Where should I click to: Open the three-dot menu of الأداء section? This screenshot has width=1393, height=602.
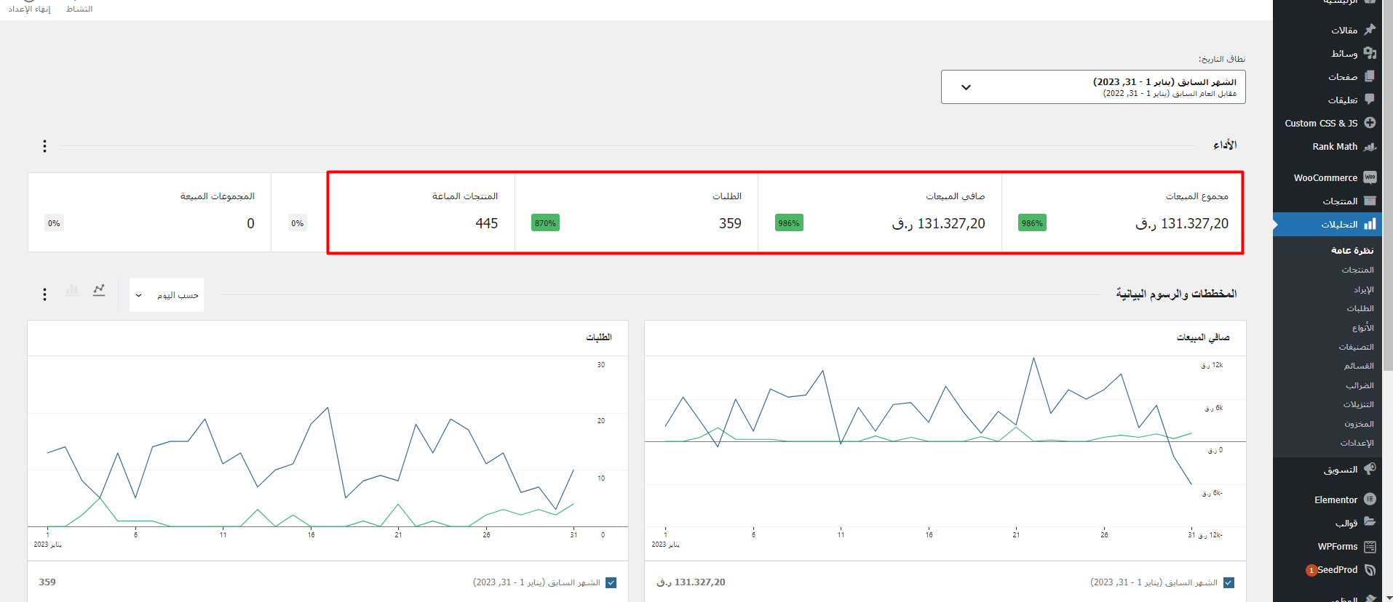[x=44, y=146]
